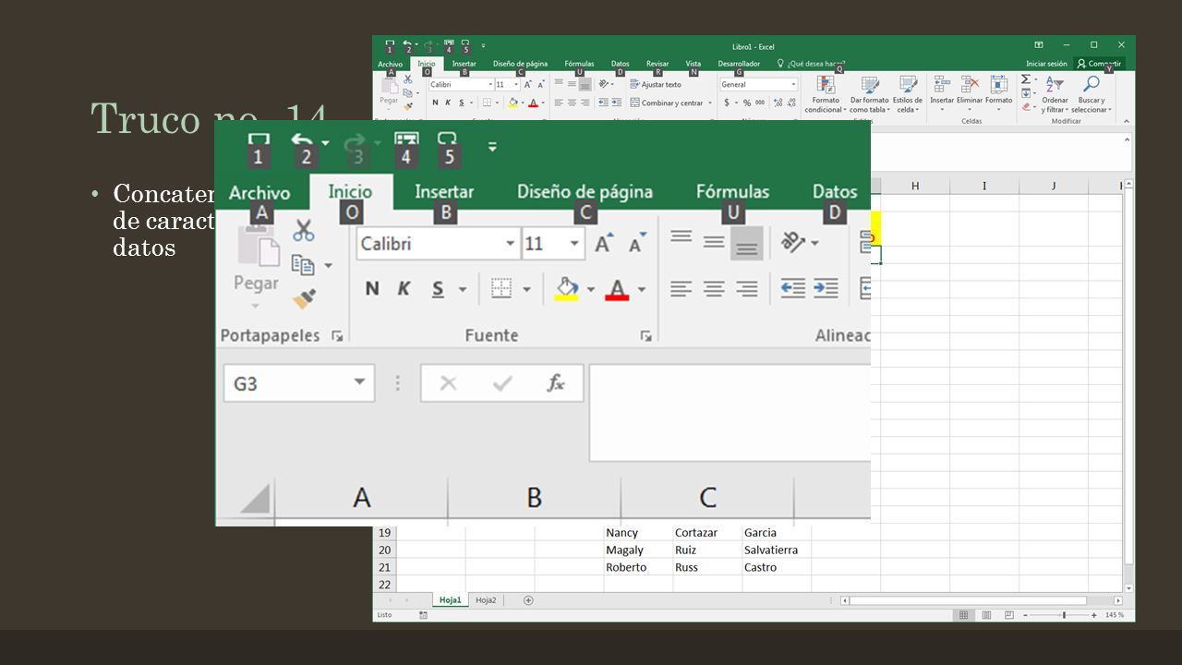The image size is (1182, 665).
Task: Click the zoom in plus button in the status bar
Action: 1094,615
